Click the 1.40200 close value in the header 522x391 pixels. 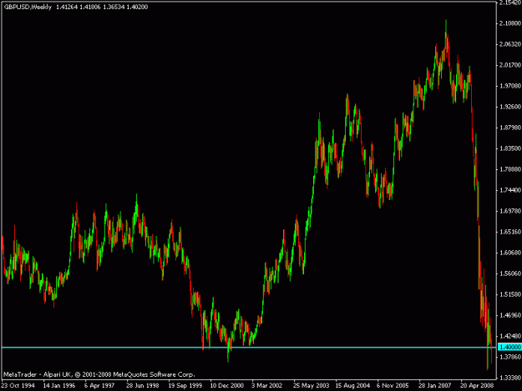pyautogui.click(x=137, y=7)
